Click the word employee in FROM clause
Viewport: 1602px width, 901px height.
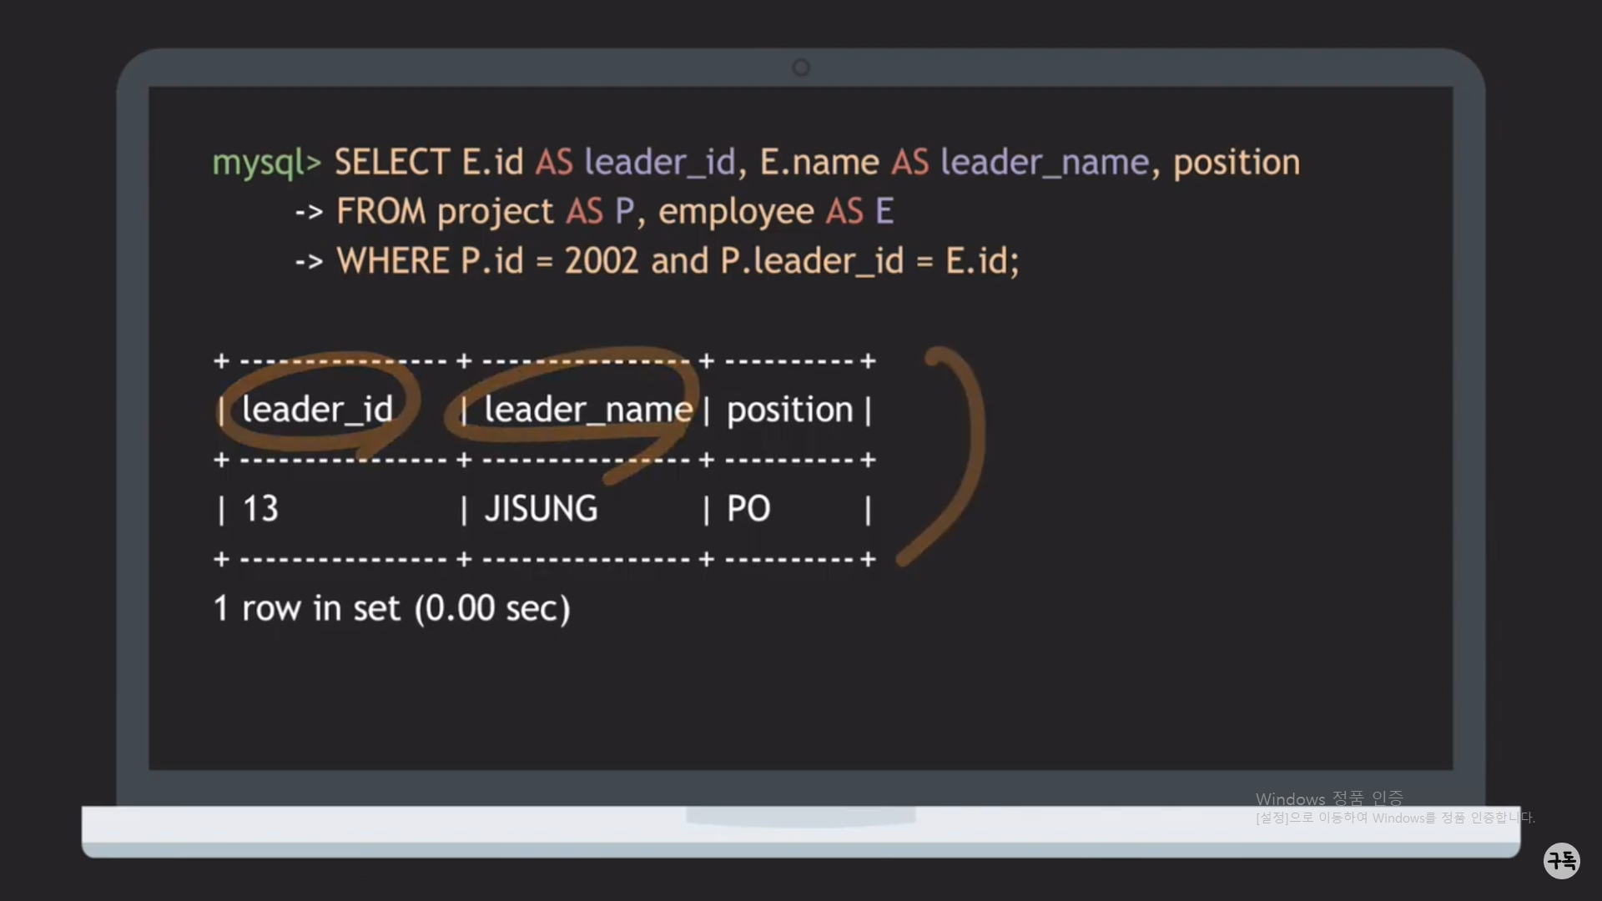coord(735,212)
